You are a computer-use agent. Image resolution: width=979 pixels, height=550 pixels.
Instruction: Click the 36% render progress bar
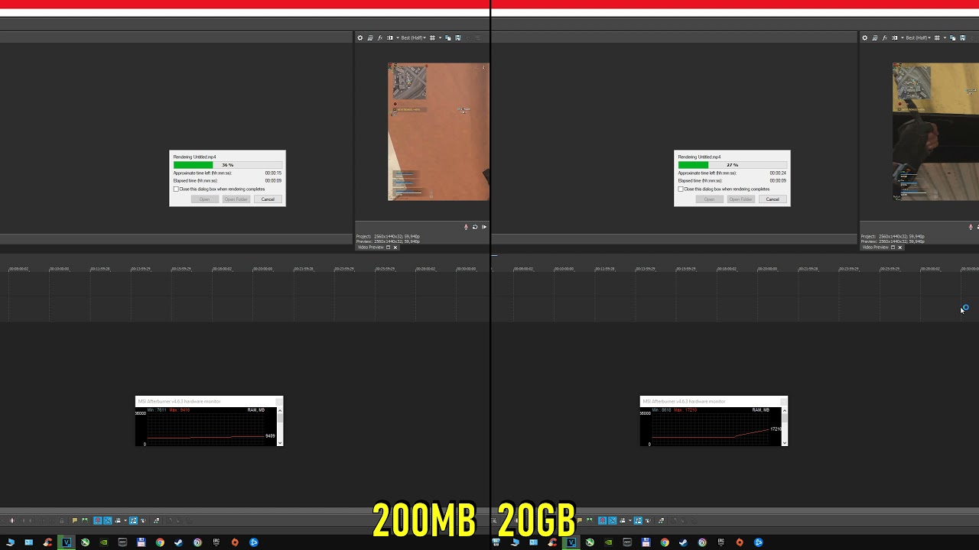pyautogui.click(x=227, y=165)
